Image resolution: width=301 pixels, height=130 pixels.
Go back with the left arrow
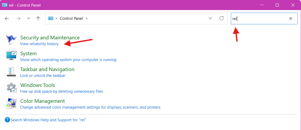click(x=7, y=18)
